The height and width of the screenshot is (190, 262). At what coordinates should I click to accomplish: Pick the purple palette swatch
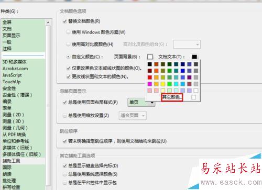tap(189, 77)
